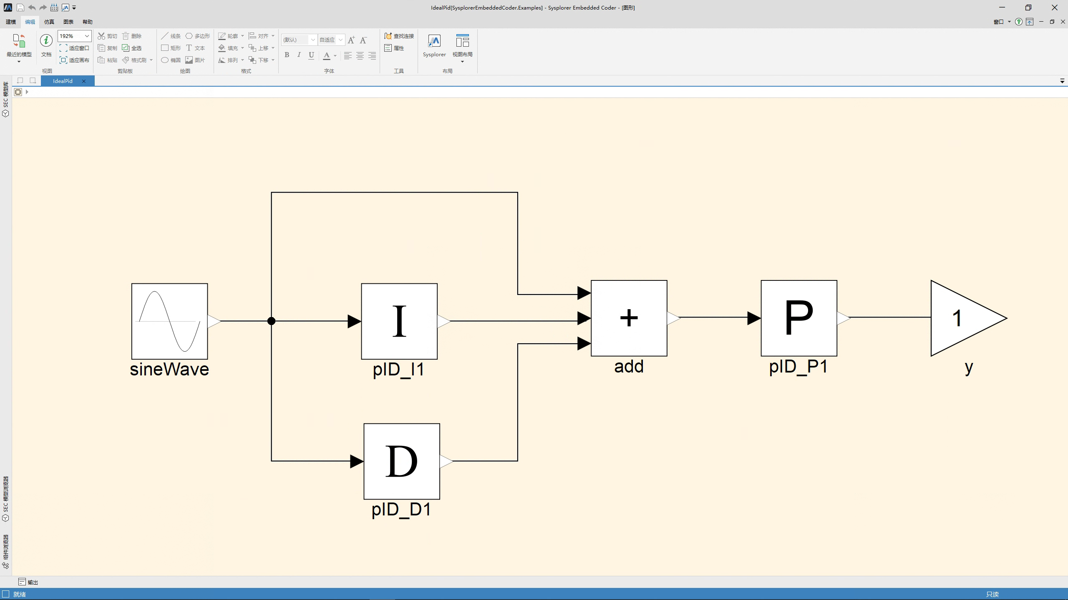
Task: Open the font color A swatch
Action: tap(327, 55)
